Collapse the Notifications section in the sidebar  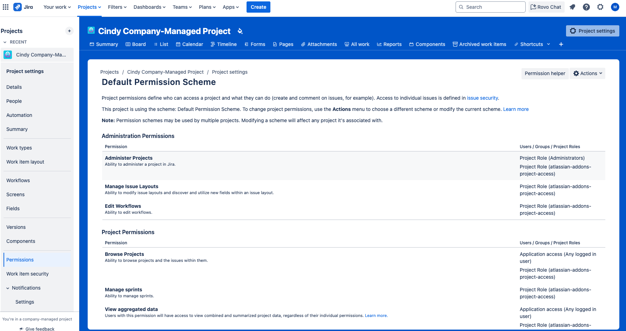(8, 288)
